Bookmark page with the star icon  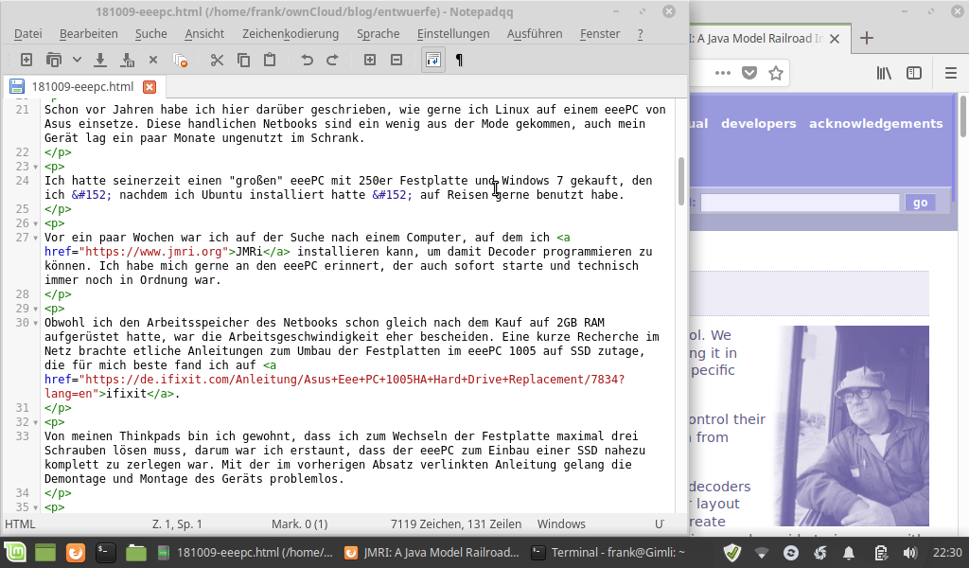[776, 73]
